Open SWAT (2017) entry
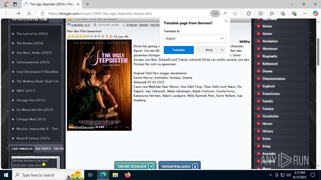Viewport: 321px width, 180px height. (x=26, y=90)
